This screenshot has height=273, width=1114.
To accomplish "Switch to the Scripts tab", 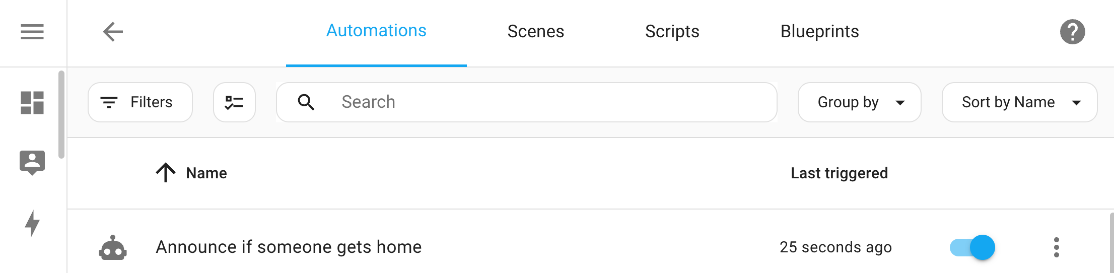I will pos(672,32).
